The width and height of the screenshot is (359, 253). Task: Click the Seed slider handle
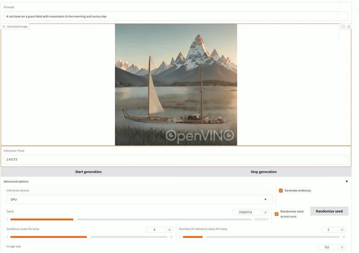click(75, 219)
